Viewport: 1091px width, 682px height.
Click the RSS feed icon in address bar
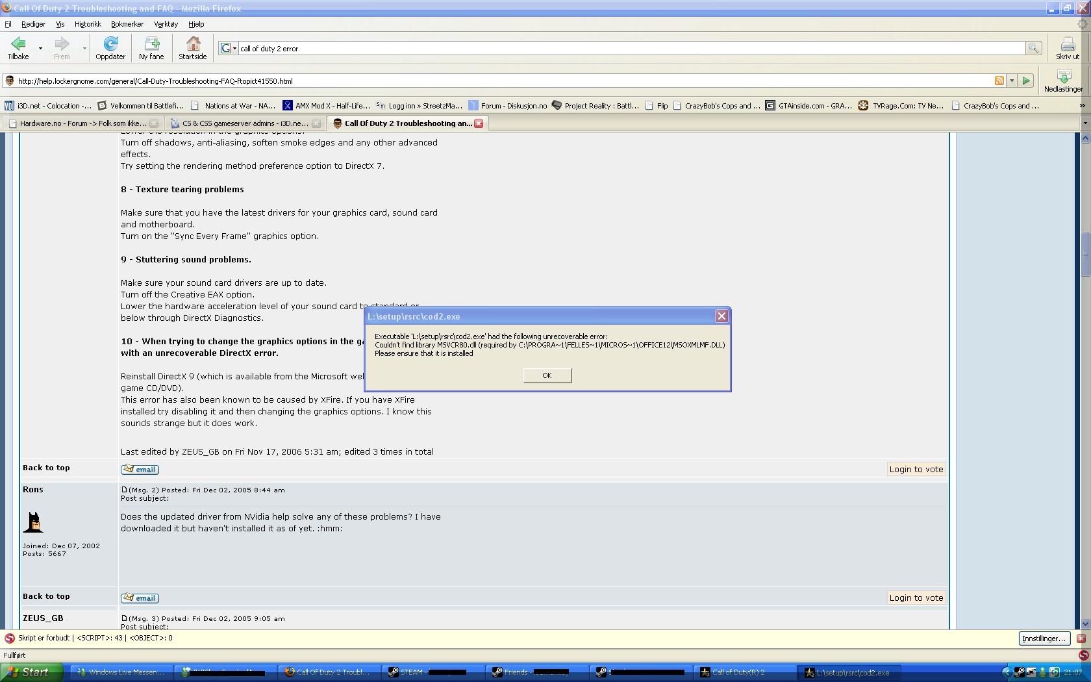[x=999, y=81]
